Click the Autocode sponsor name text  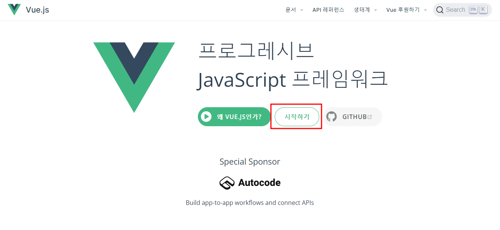coord(259,183)
